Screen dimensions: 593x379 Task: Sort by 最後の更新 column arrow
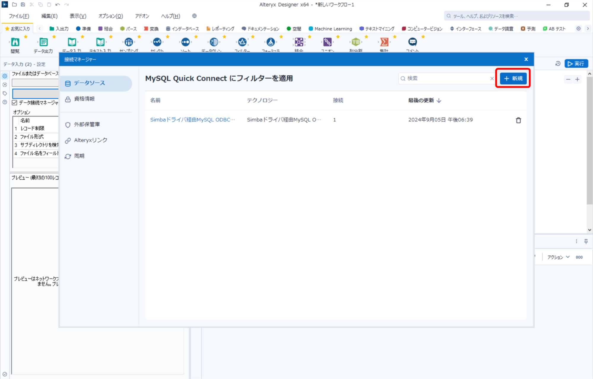click(x=439, y=100)
